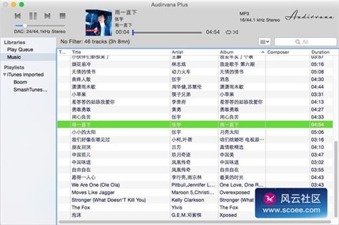Click artist Pitbull,Jennifer L...
This screenshot has width=339, height=225.
[x=193, y=185]
